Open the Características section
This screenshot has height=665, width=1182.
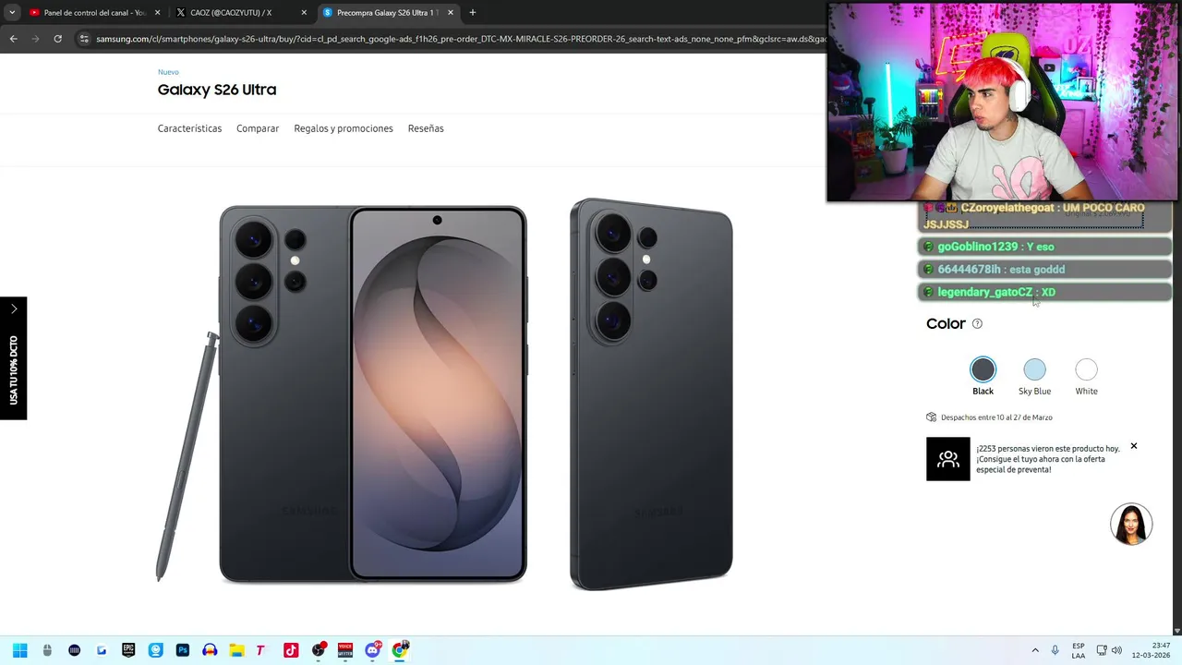(189, 128)
